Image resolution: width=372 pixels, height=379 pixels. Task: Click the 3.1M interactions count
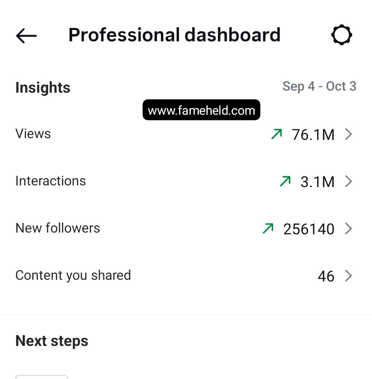click(317, 182)
